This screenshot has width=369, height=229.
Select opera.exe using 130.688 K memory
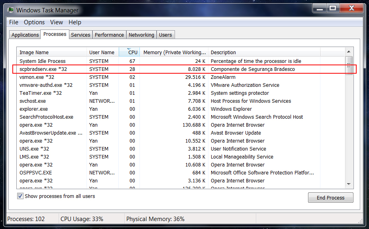181,125
